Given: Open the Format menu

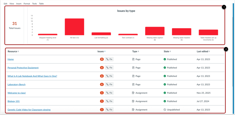Looking at the screenshot, I should click(x=27, y=4).
